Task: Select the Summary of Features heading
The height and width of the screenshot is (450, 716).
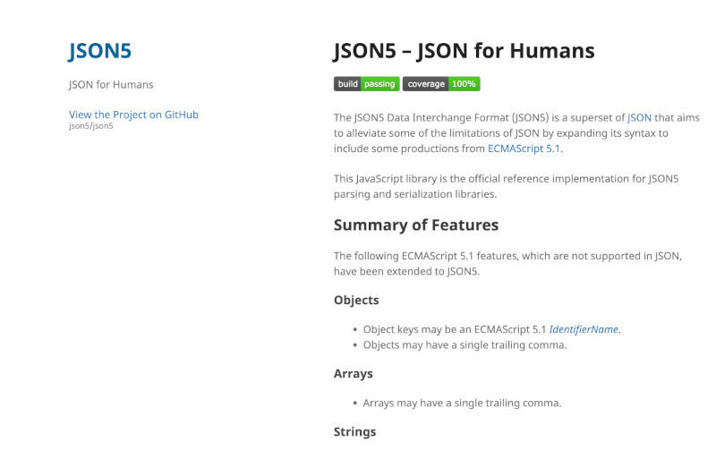Action: click(x=416, y=225)
